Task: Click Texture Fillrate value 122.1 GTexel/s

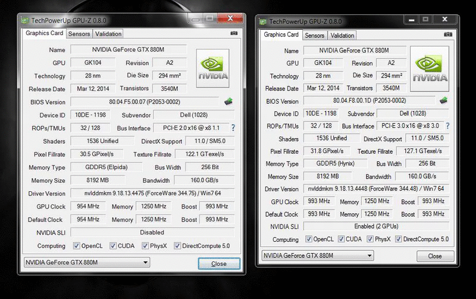Action: coord(205,154)
